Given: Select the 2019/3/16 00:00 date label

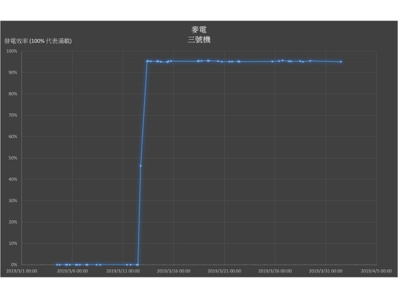Looking at the screenshot, I should click(174, 271).
